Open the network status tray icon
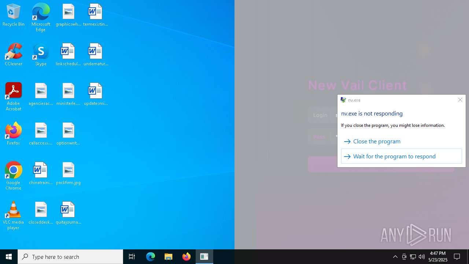The width and height of the screenshot is (469, 264). (413, 257)
